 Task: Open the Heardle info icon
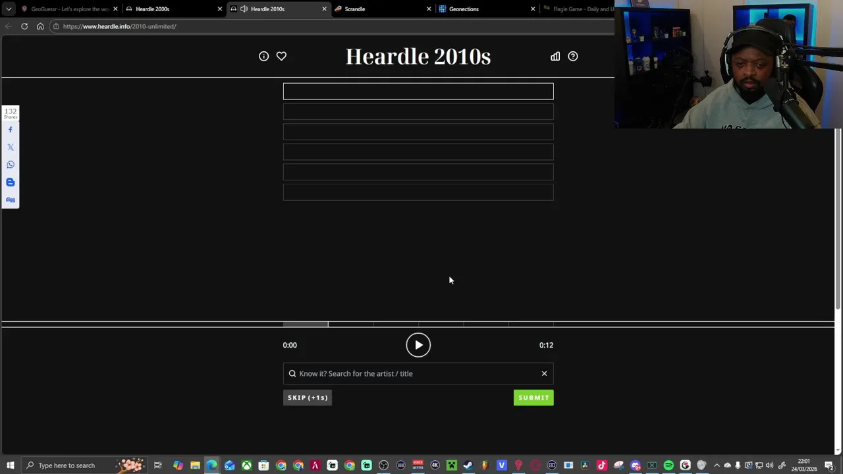pos(263,56)
